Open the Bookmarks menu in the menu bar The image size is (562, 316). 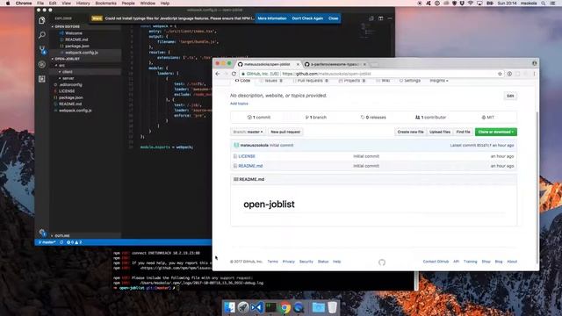(x=105, y=4)
